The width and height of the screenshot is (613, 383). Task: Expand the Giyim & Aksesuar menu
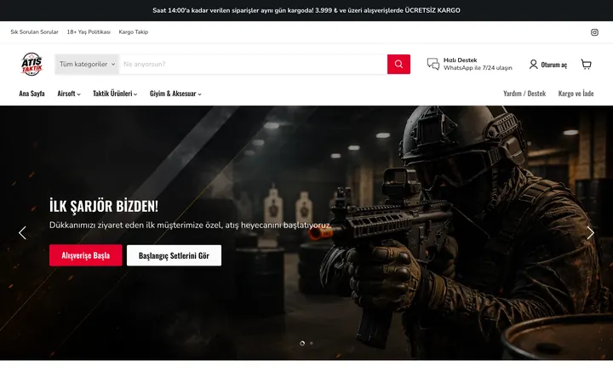click(175, 94)
